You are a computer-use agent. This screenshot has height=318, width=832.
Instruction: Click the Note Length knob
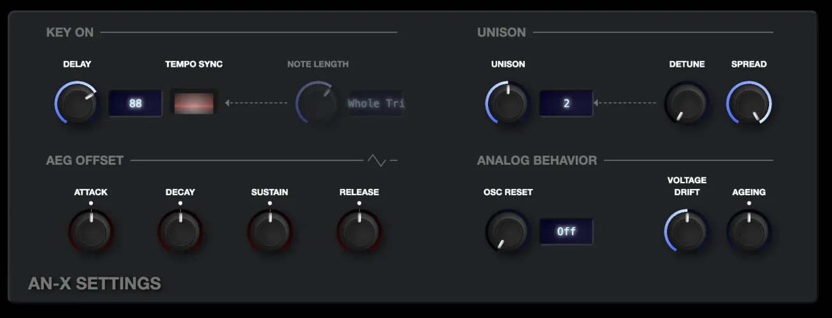point(317,103)
